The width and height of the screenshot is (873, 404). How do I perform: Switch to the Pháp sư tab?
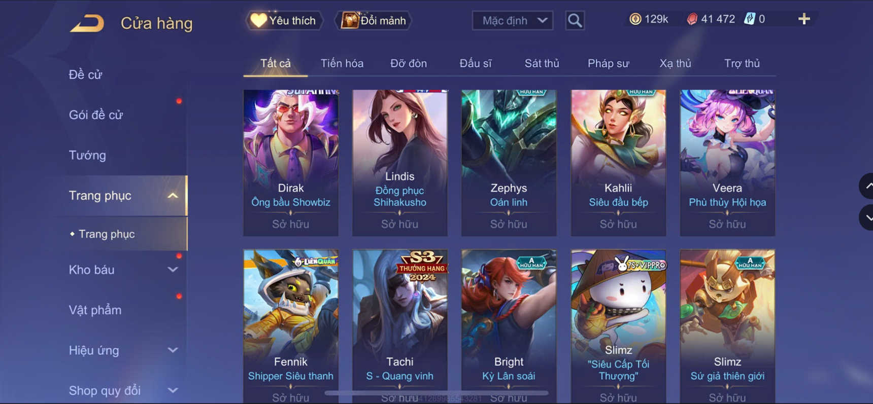point(608,63)
